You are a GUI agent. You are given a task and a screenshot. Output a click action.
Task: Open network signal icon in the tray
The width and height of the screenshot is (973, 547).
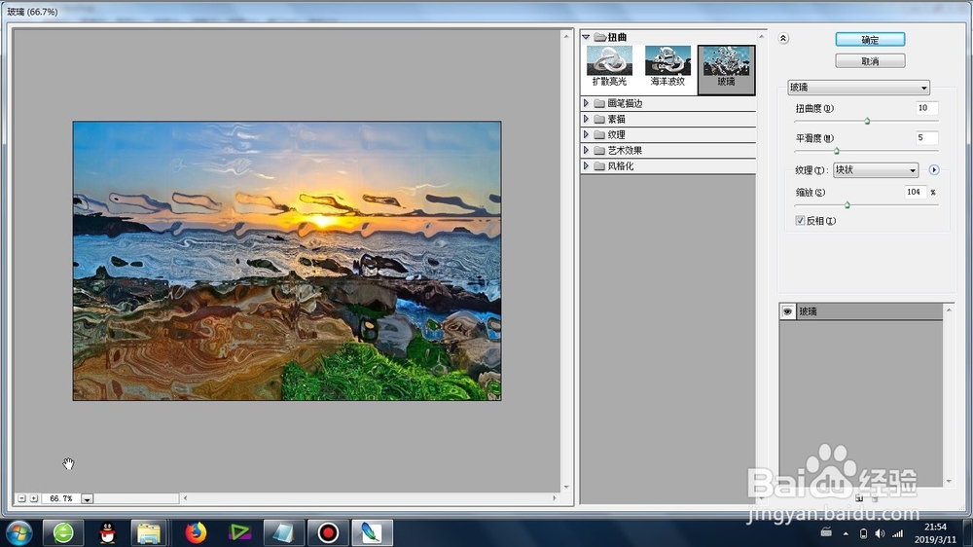[897, 533]
